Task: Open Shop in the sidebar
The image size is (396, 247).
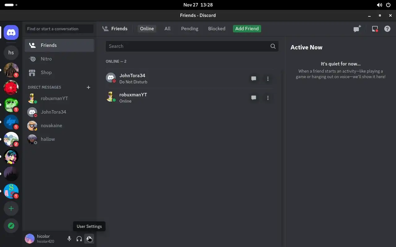Action: coord(59,73)
